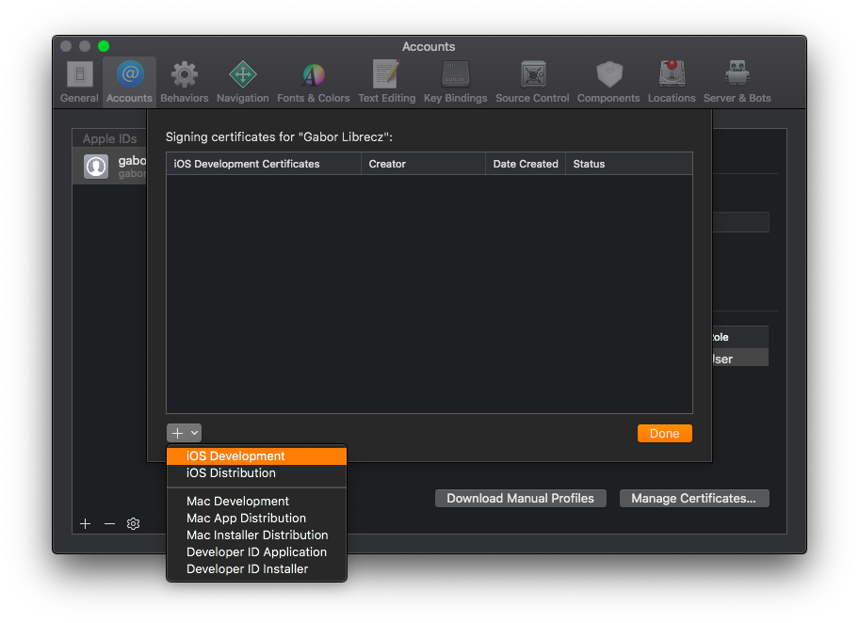Select the Accounts preferences tab
Viewport: 859px width, 623px height.
click(129, 82)
